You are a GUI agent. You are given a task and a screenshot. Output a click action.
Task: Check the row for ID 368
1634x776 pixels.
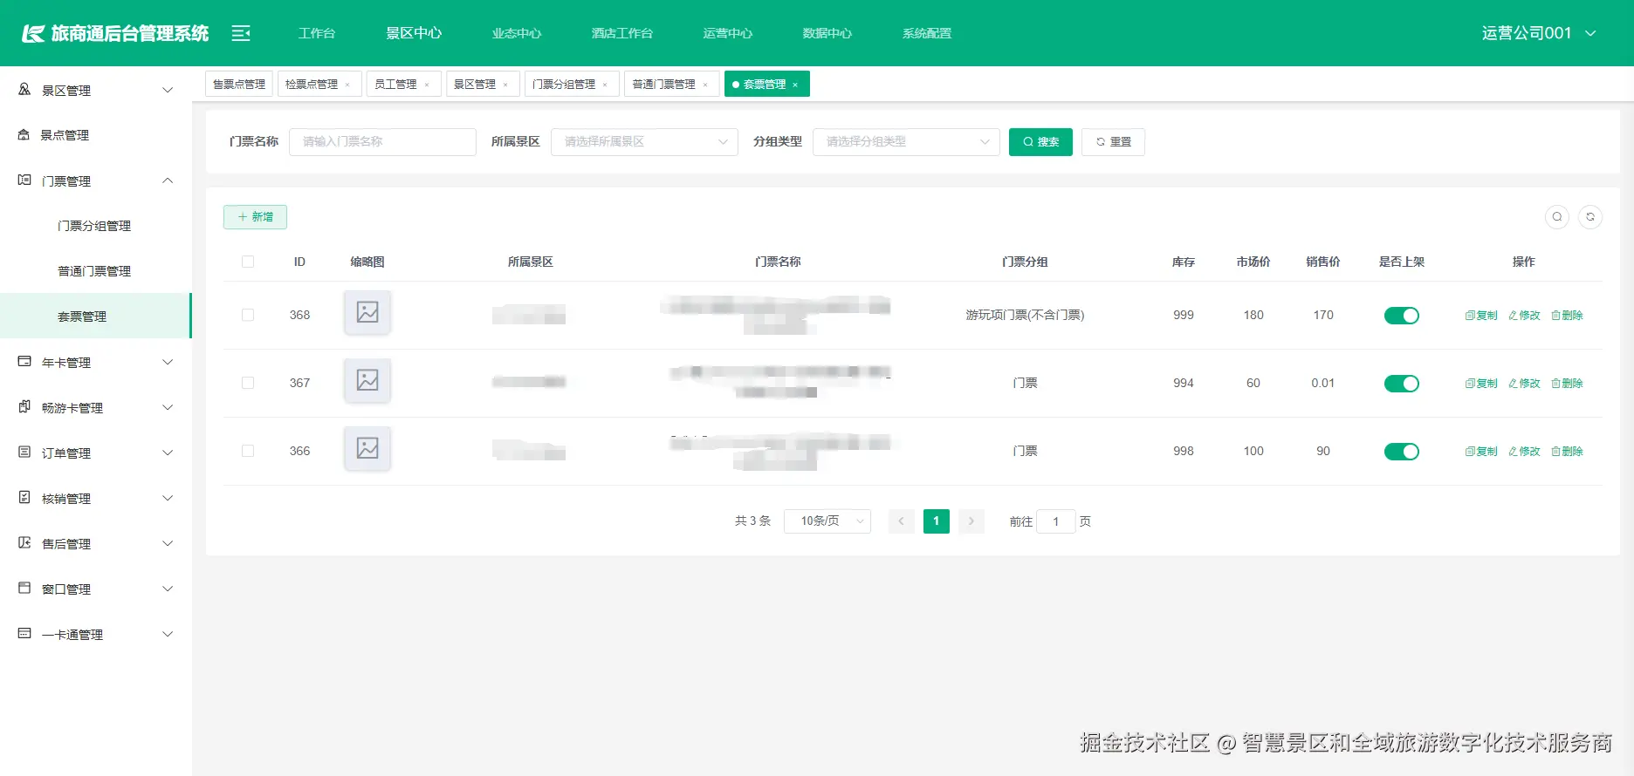(248, 315)
